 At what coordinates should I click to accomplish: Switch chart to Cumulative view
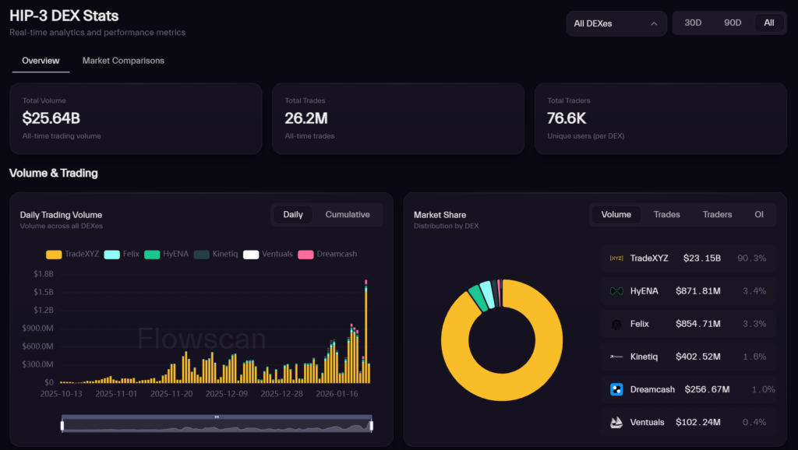point(348,215)
